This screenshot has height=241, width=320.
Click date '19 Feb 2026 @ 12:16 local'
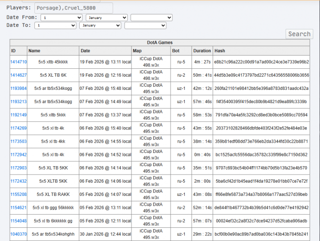click(105, 75)
